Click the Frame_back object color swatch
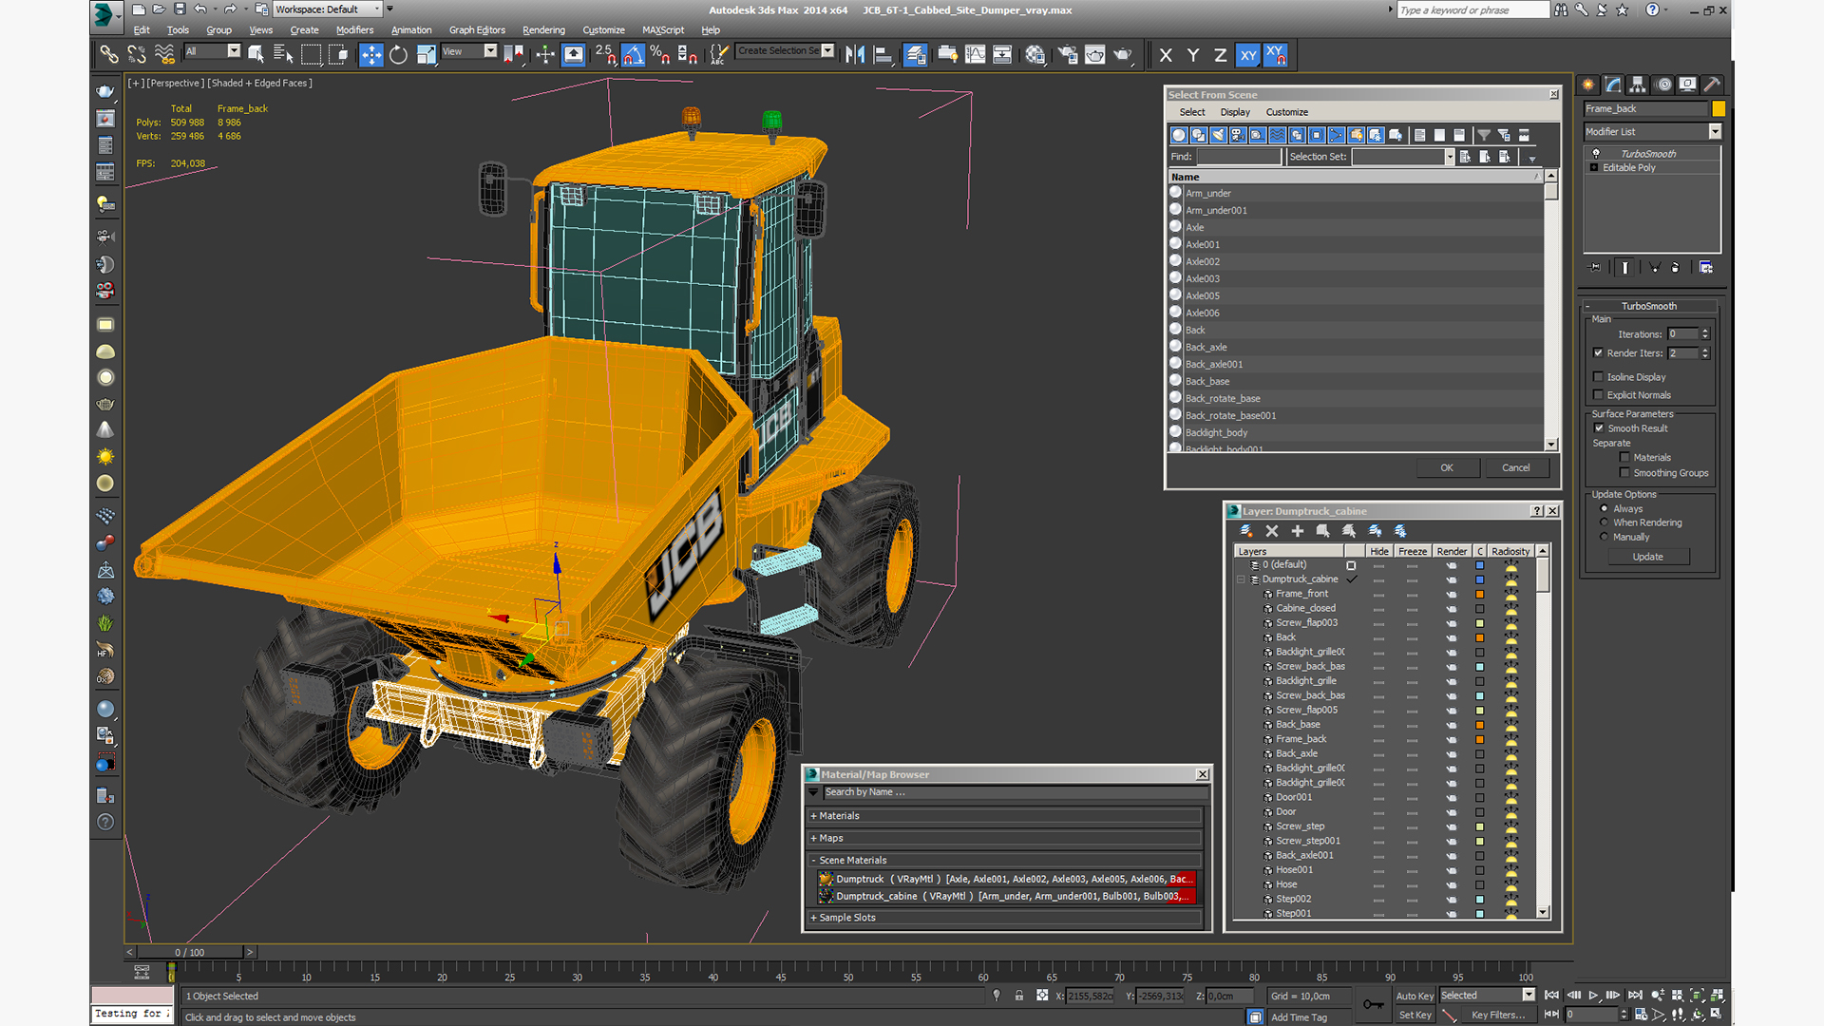 tap(1718, 108)
